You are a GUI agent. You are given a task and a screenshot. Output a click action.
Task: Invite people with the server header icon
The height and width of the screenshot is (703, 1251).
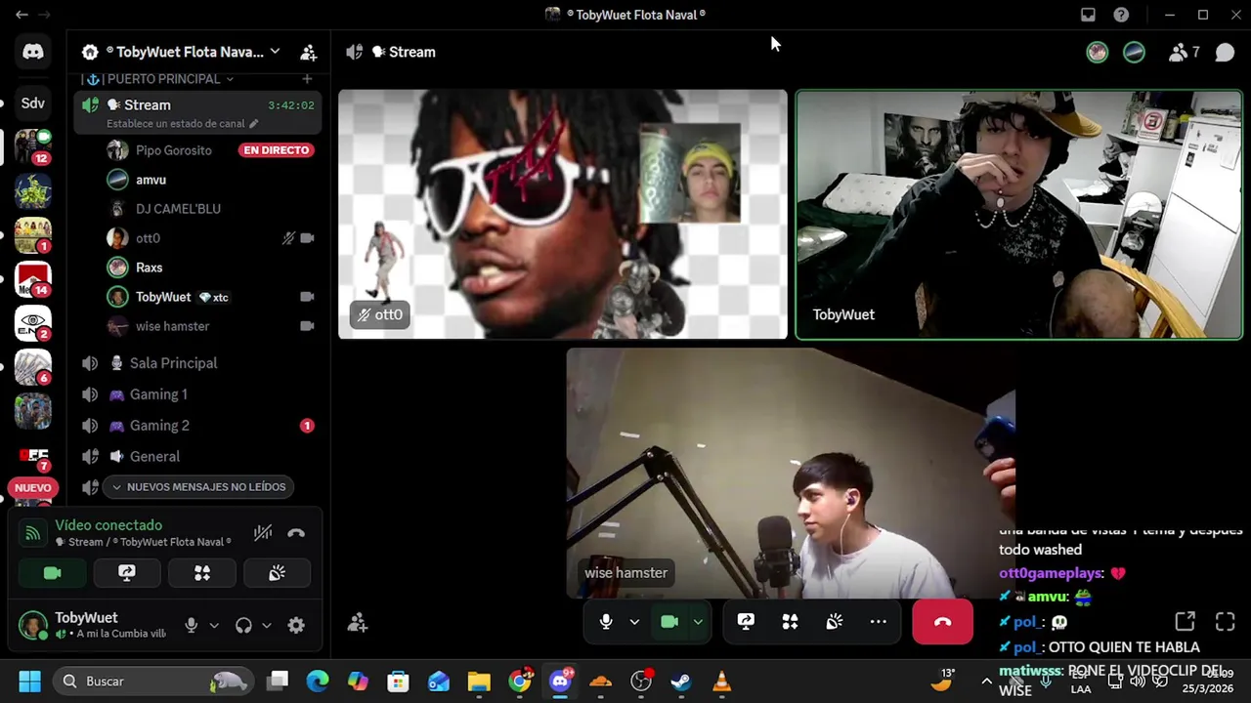click(308, 52)
